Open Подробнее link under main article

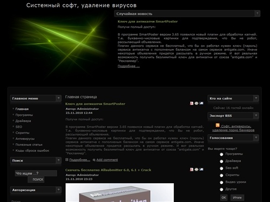[80, 160]
